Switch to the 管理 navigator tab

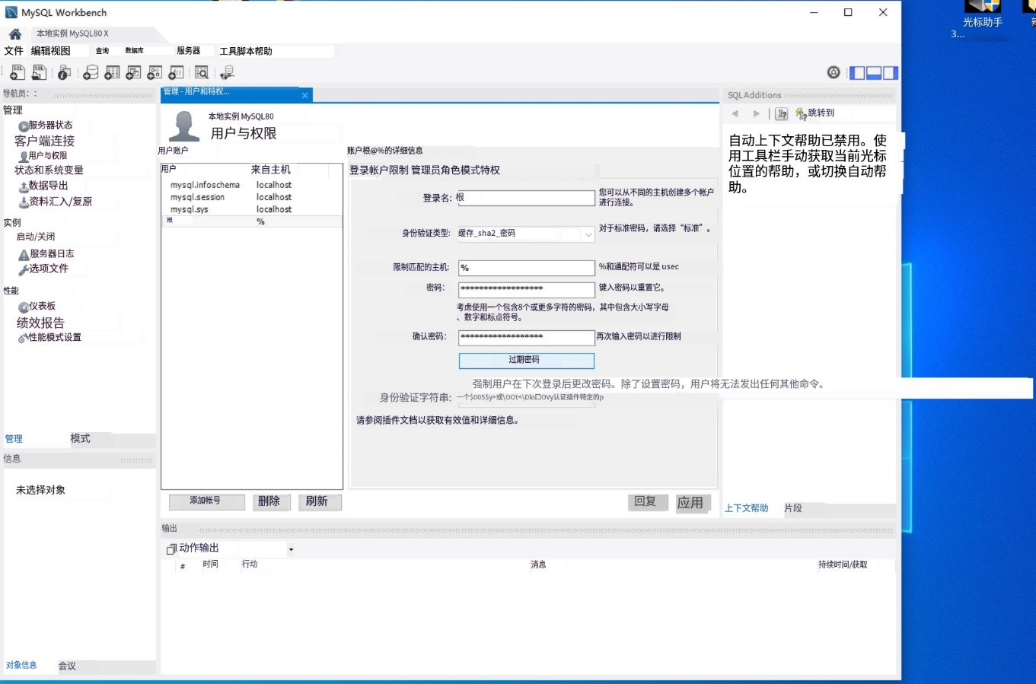tap(14, 439)
